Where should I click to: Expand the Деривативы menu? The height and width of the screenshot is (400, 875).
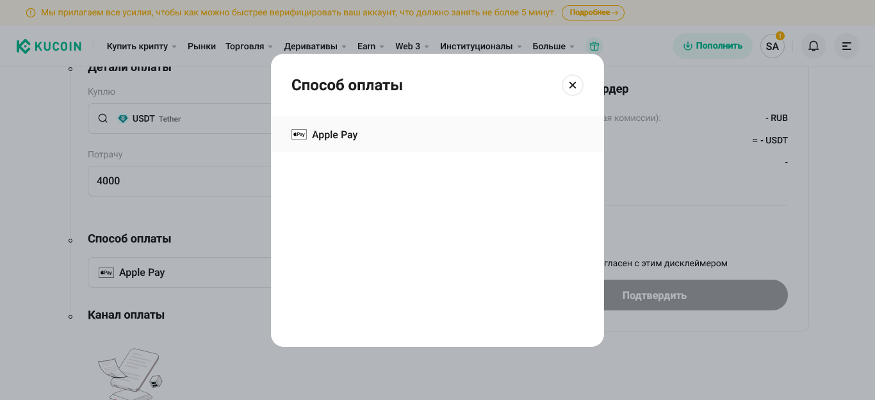coord(315,46)
